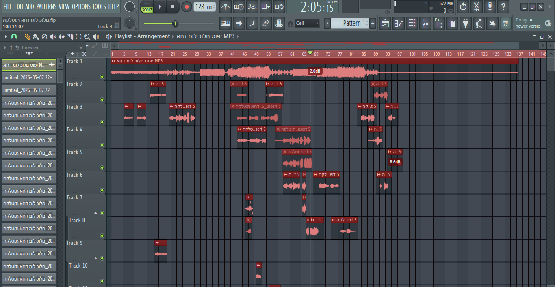
Task: Mute Track 9 with its green LED
Action: (x=102, y=258)
